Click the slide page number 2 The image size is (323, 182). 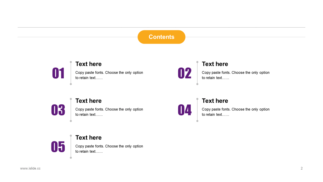[302, 168]
